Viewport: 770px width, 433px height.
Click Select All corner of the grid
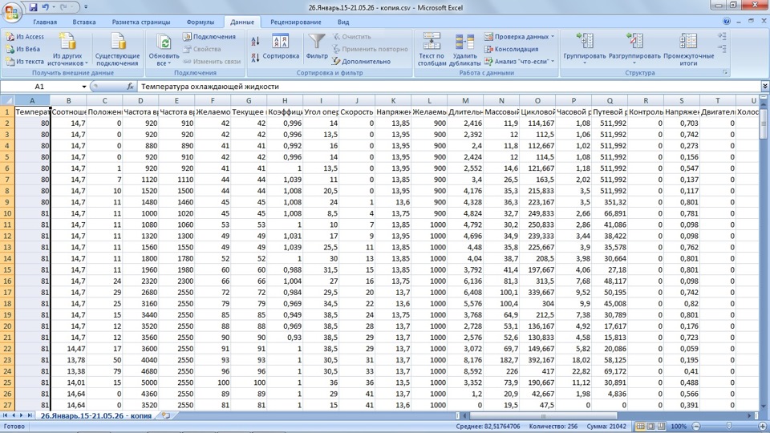[7, 101]
